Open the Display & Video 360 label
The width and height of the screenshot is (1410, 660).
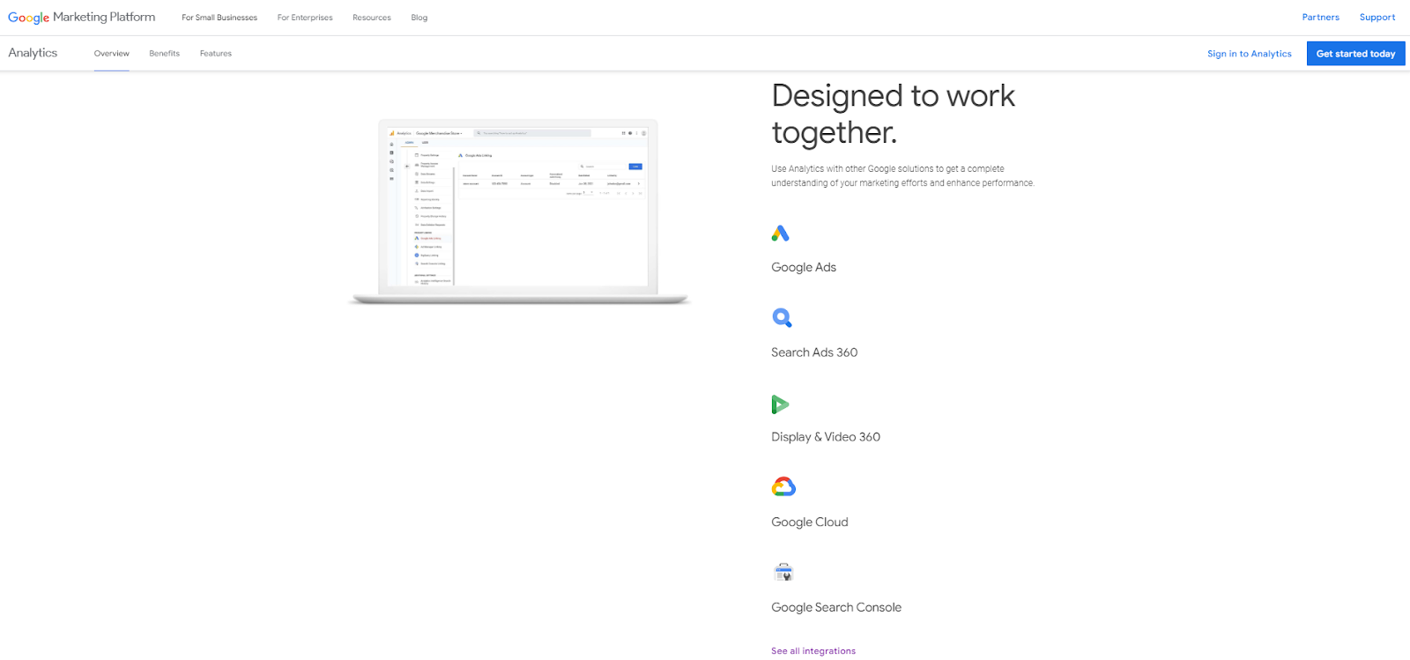826,437
